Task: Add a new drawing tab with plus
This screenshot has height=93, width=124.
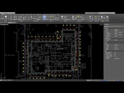Action: pyautogui.click(x=17, y=23)
